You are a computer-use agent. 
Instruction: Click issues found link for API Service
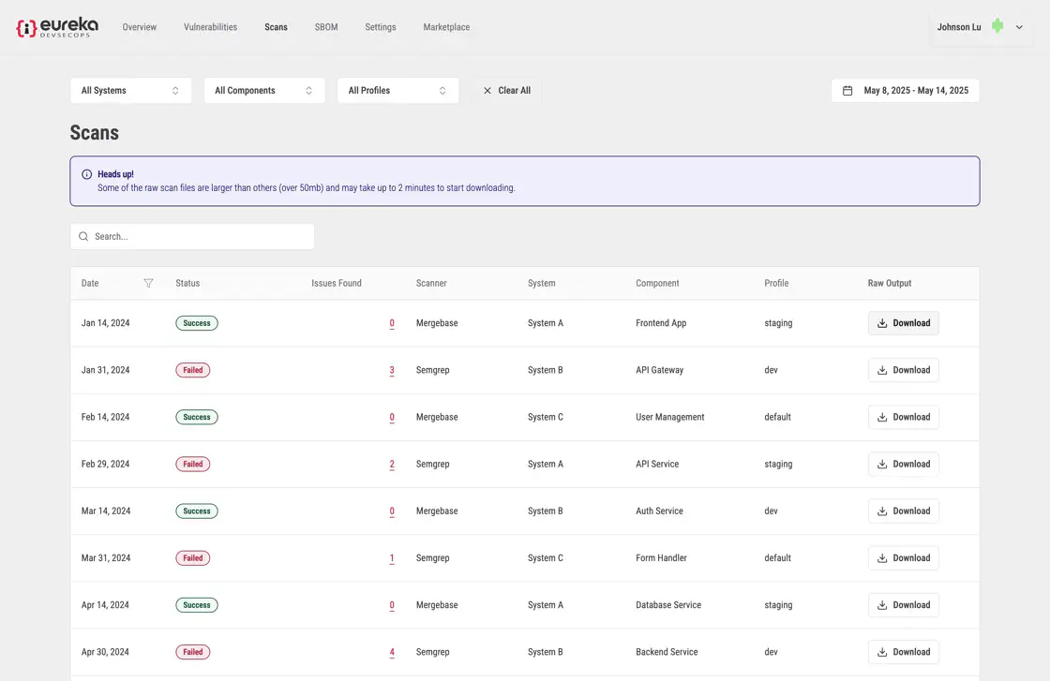coord(392,465)
